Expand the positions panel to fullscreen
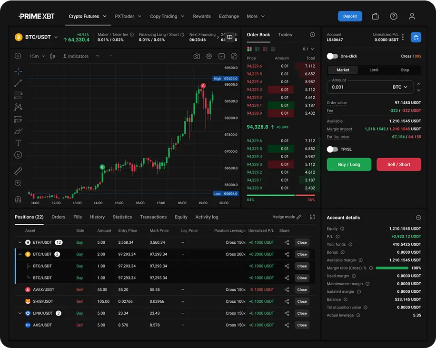This screenshot has height=348, width=436. click(x=312, y=217)
